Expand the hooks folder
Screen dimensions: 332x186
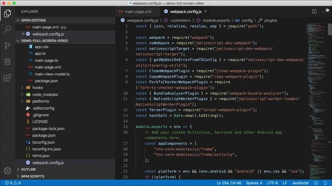pos(37,87)
